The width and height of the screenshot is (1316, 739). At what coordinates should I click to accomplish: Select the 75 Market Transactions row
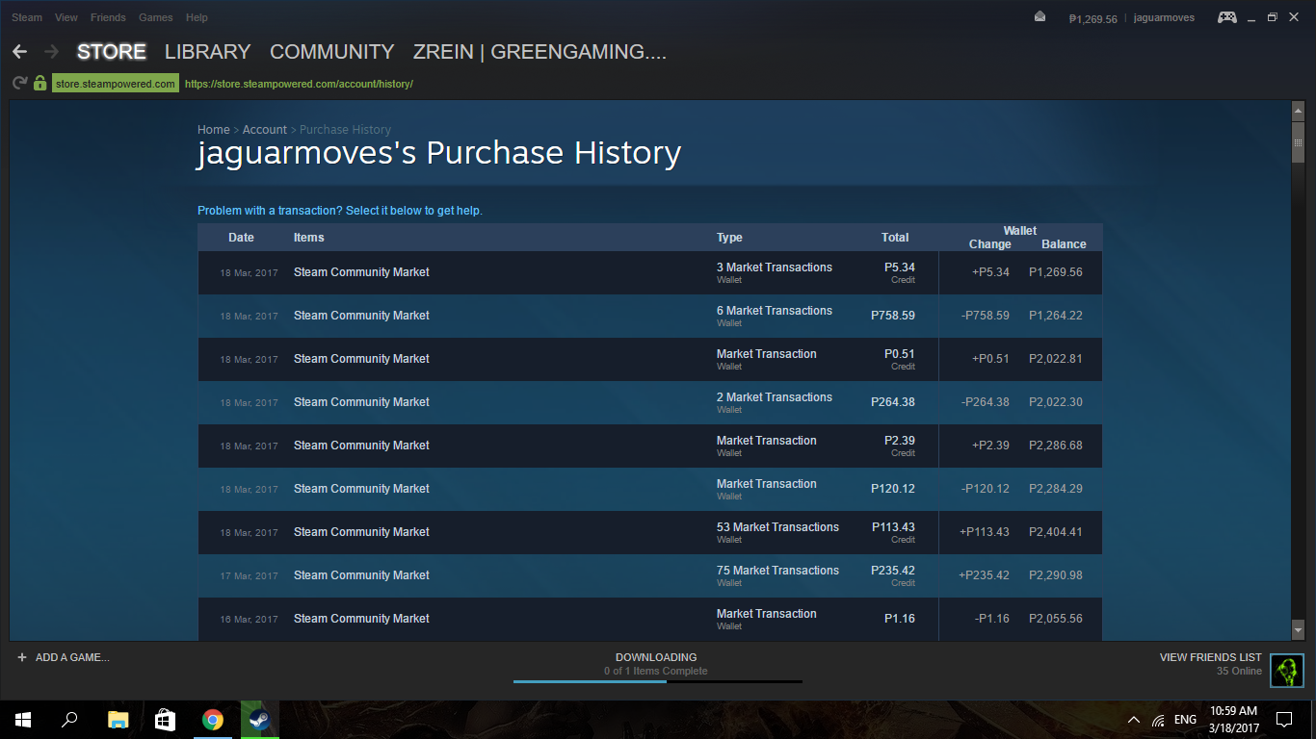[x=650, y=576]
